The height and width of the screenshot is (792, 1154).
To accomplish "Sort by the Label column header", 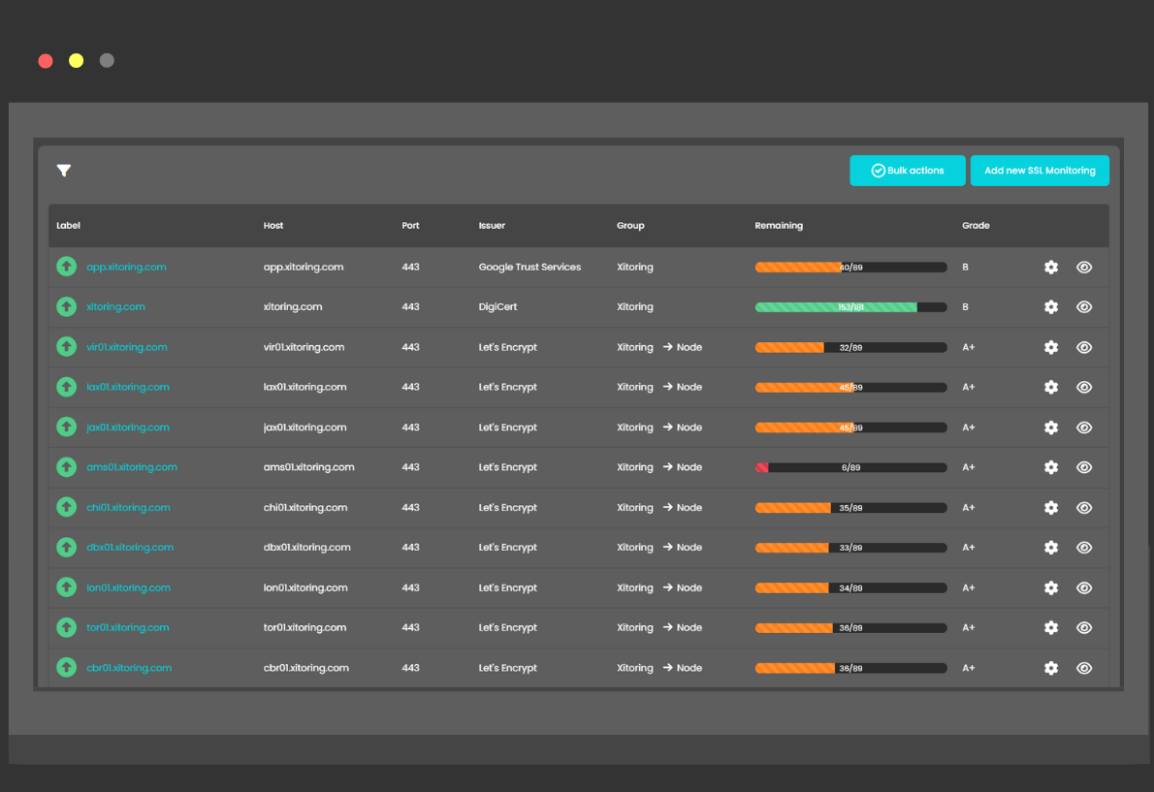I will pyautogui.click(x=69, y=225).
